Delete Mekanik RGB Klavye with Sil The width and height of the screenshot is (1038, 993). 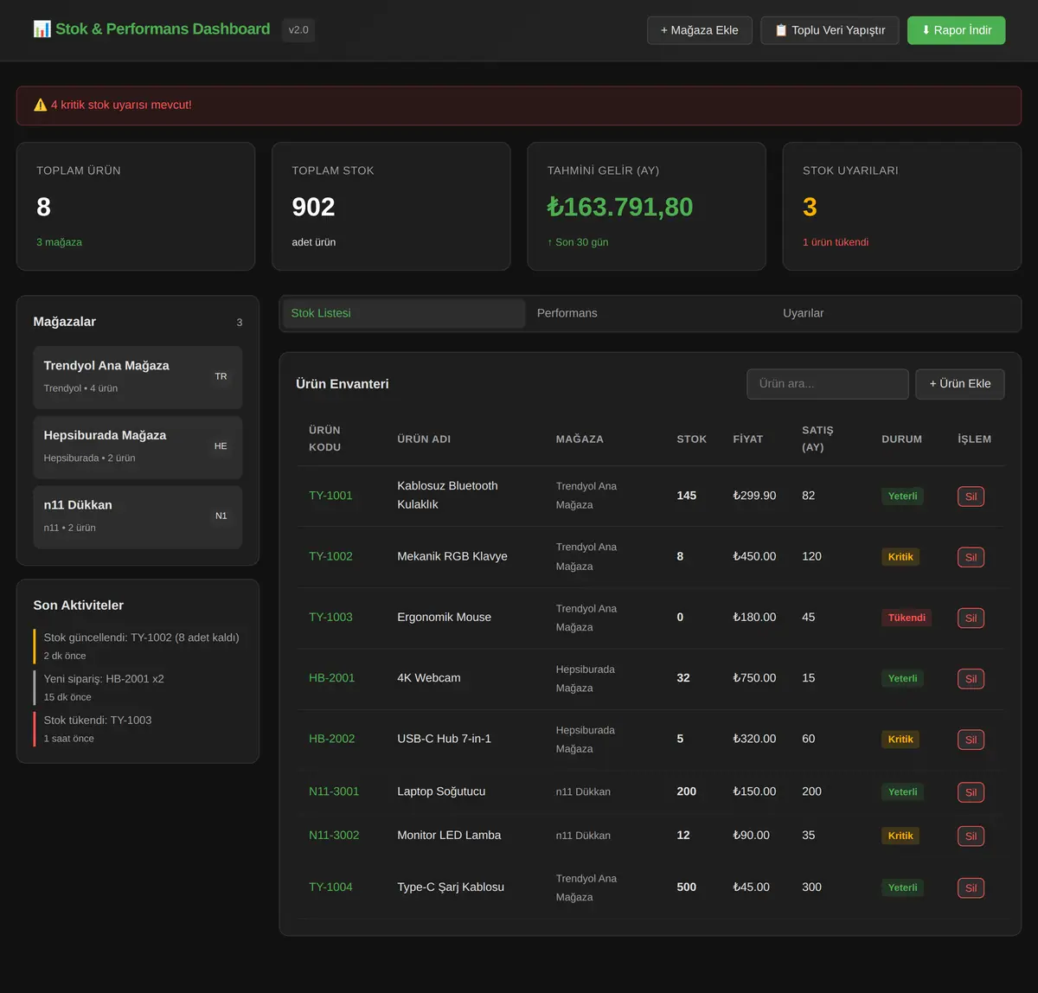point(971,557)
